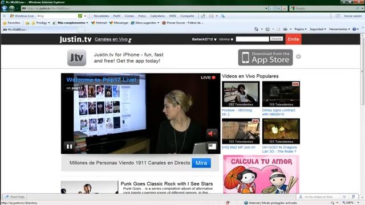The height and width of the screenshot is (205, 365).
Task: Go back with the browser Back arrow
Action: click(x=5, y=8)
